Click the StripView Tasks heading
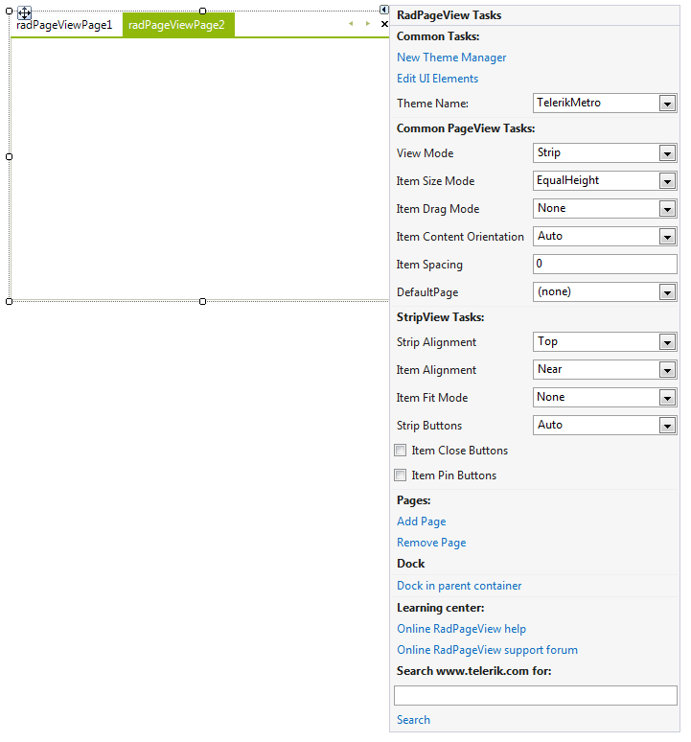 (x=440, y=317)
